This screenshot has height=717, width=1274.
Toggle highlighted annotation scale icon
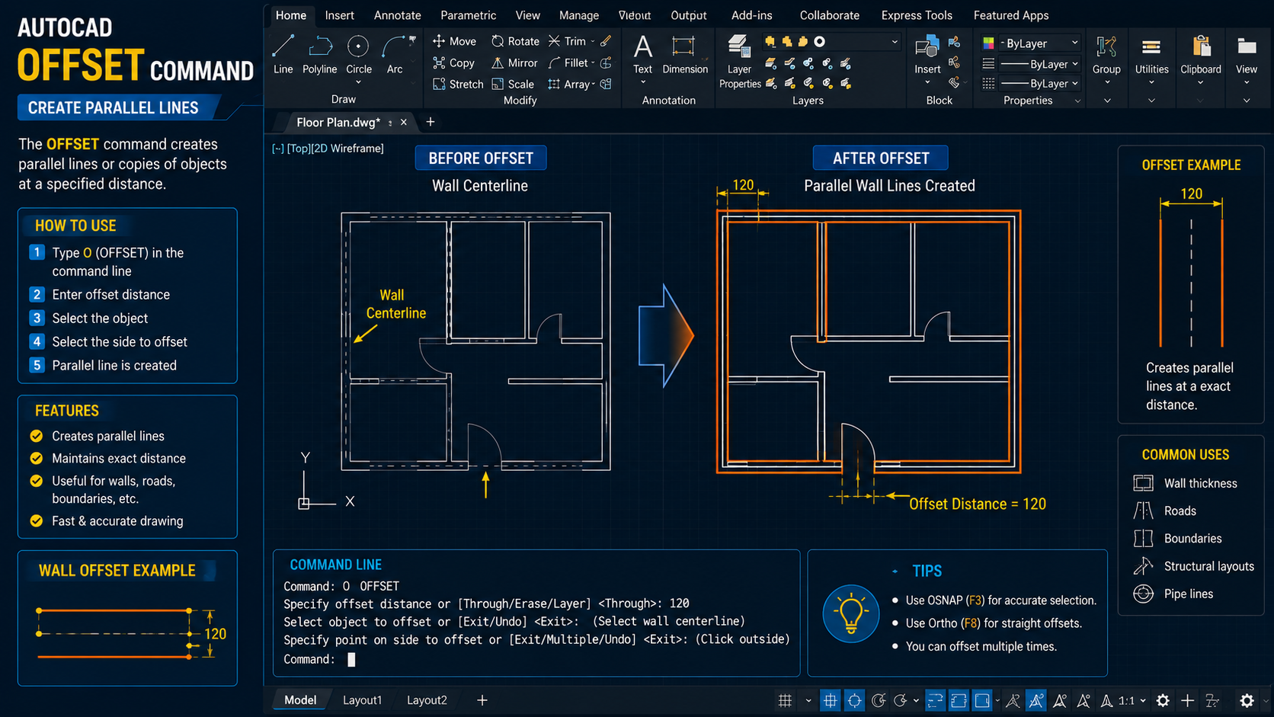pos(1036,700)
